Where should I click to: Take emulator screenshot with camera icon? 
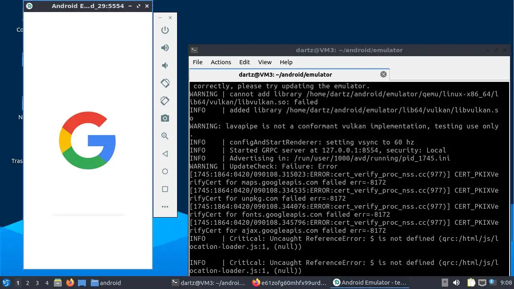(x=165, y=118)
